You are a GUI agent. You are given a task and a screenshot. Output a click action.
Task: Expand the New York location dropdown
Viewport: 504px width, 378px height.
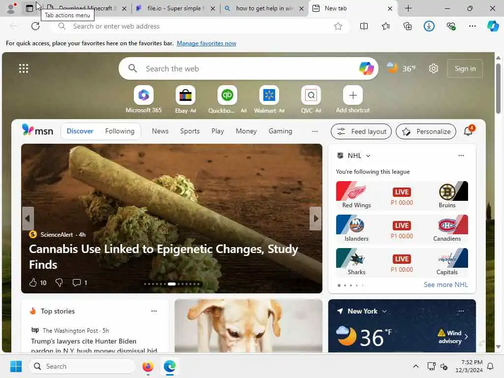[x=384, y=312]
